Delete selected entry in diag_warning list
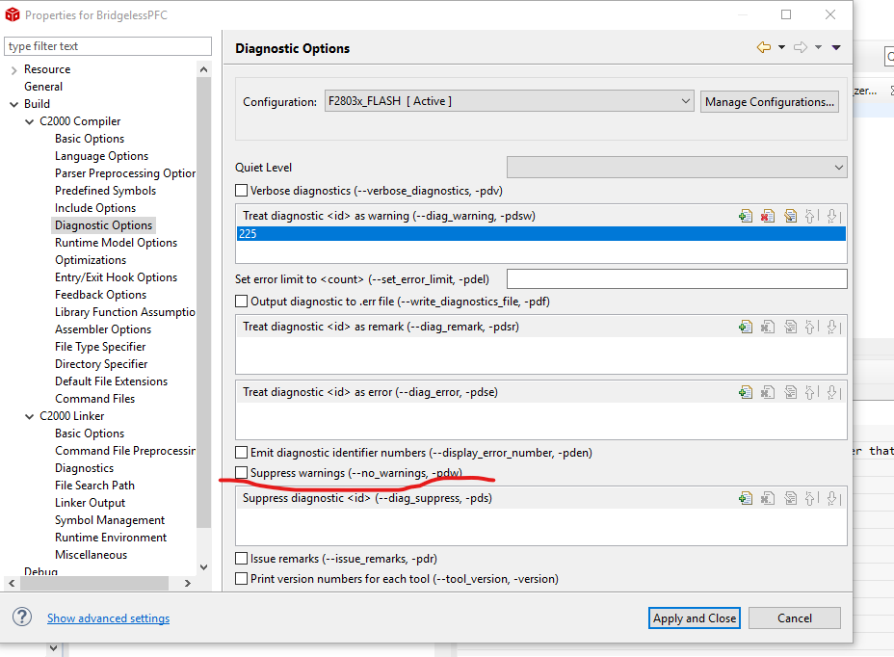Image resolution: width=894 pixels, height=657 pixels. [x=767, y=217]
